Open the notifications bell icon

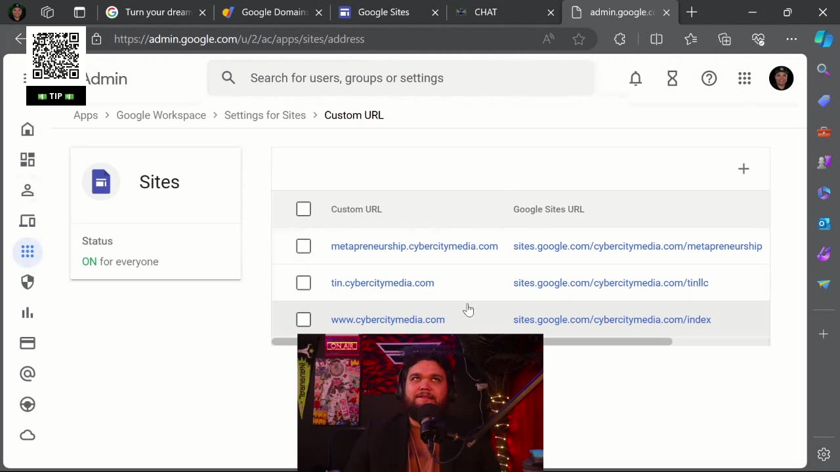635,79
